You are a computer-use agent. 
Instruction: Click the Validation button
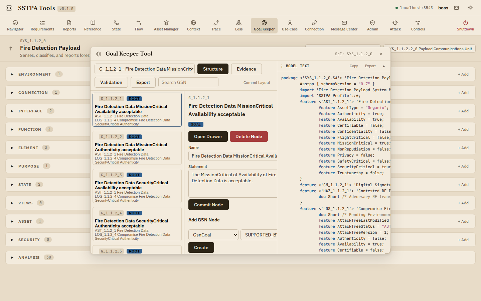coord(111,82)
